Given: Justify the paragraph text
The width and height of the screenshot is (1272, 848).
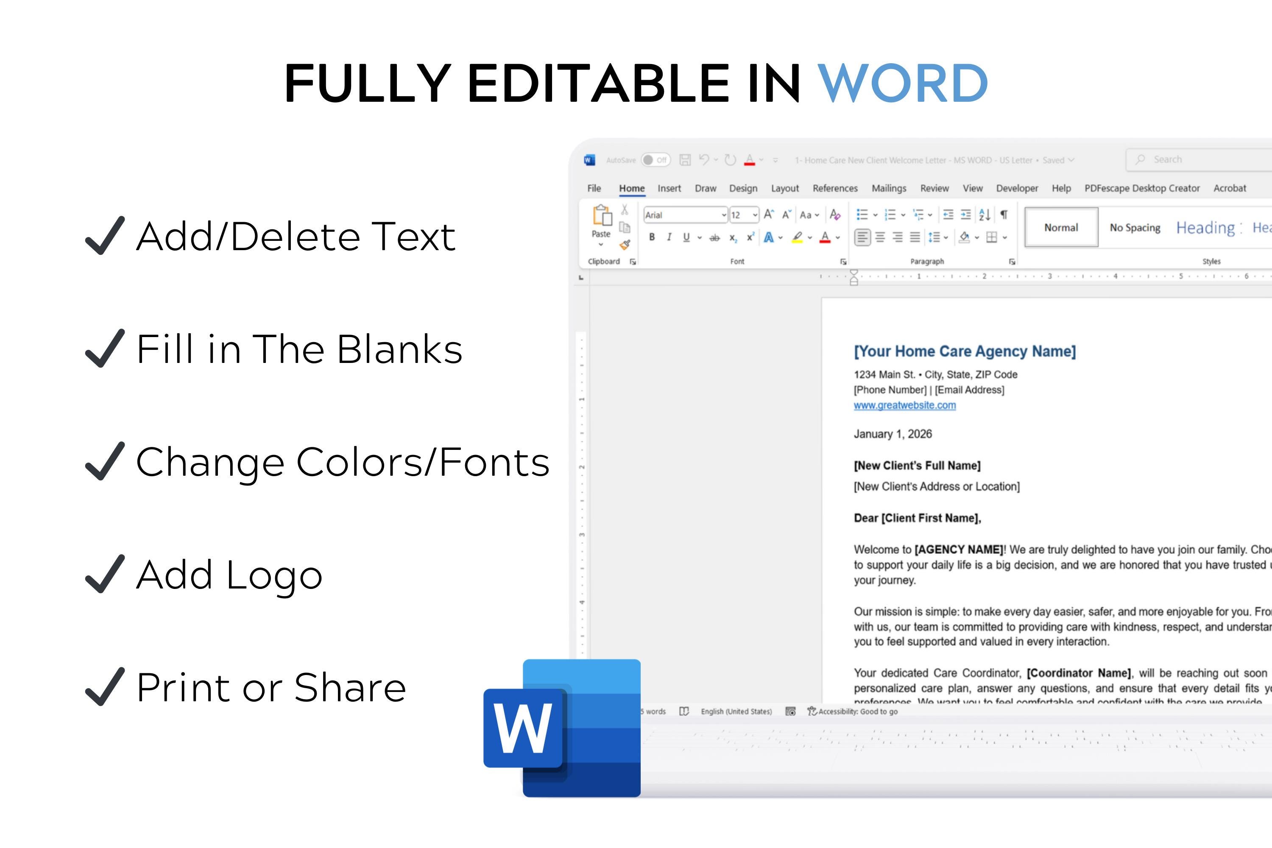Looking at the screenshot, I should (x=915, y=237).
